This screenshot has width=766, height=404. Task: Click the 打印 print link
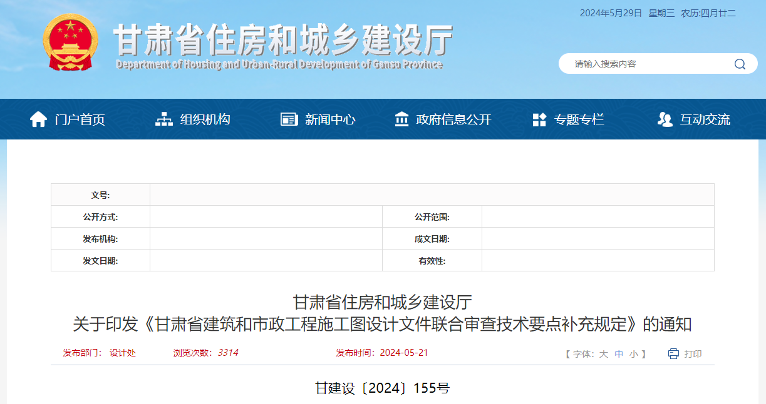click(691, 353)
